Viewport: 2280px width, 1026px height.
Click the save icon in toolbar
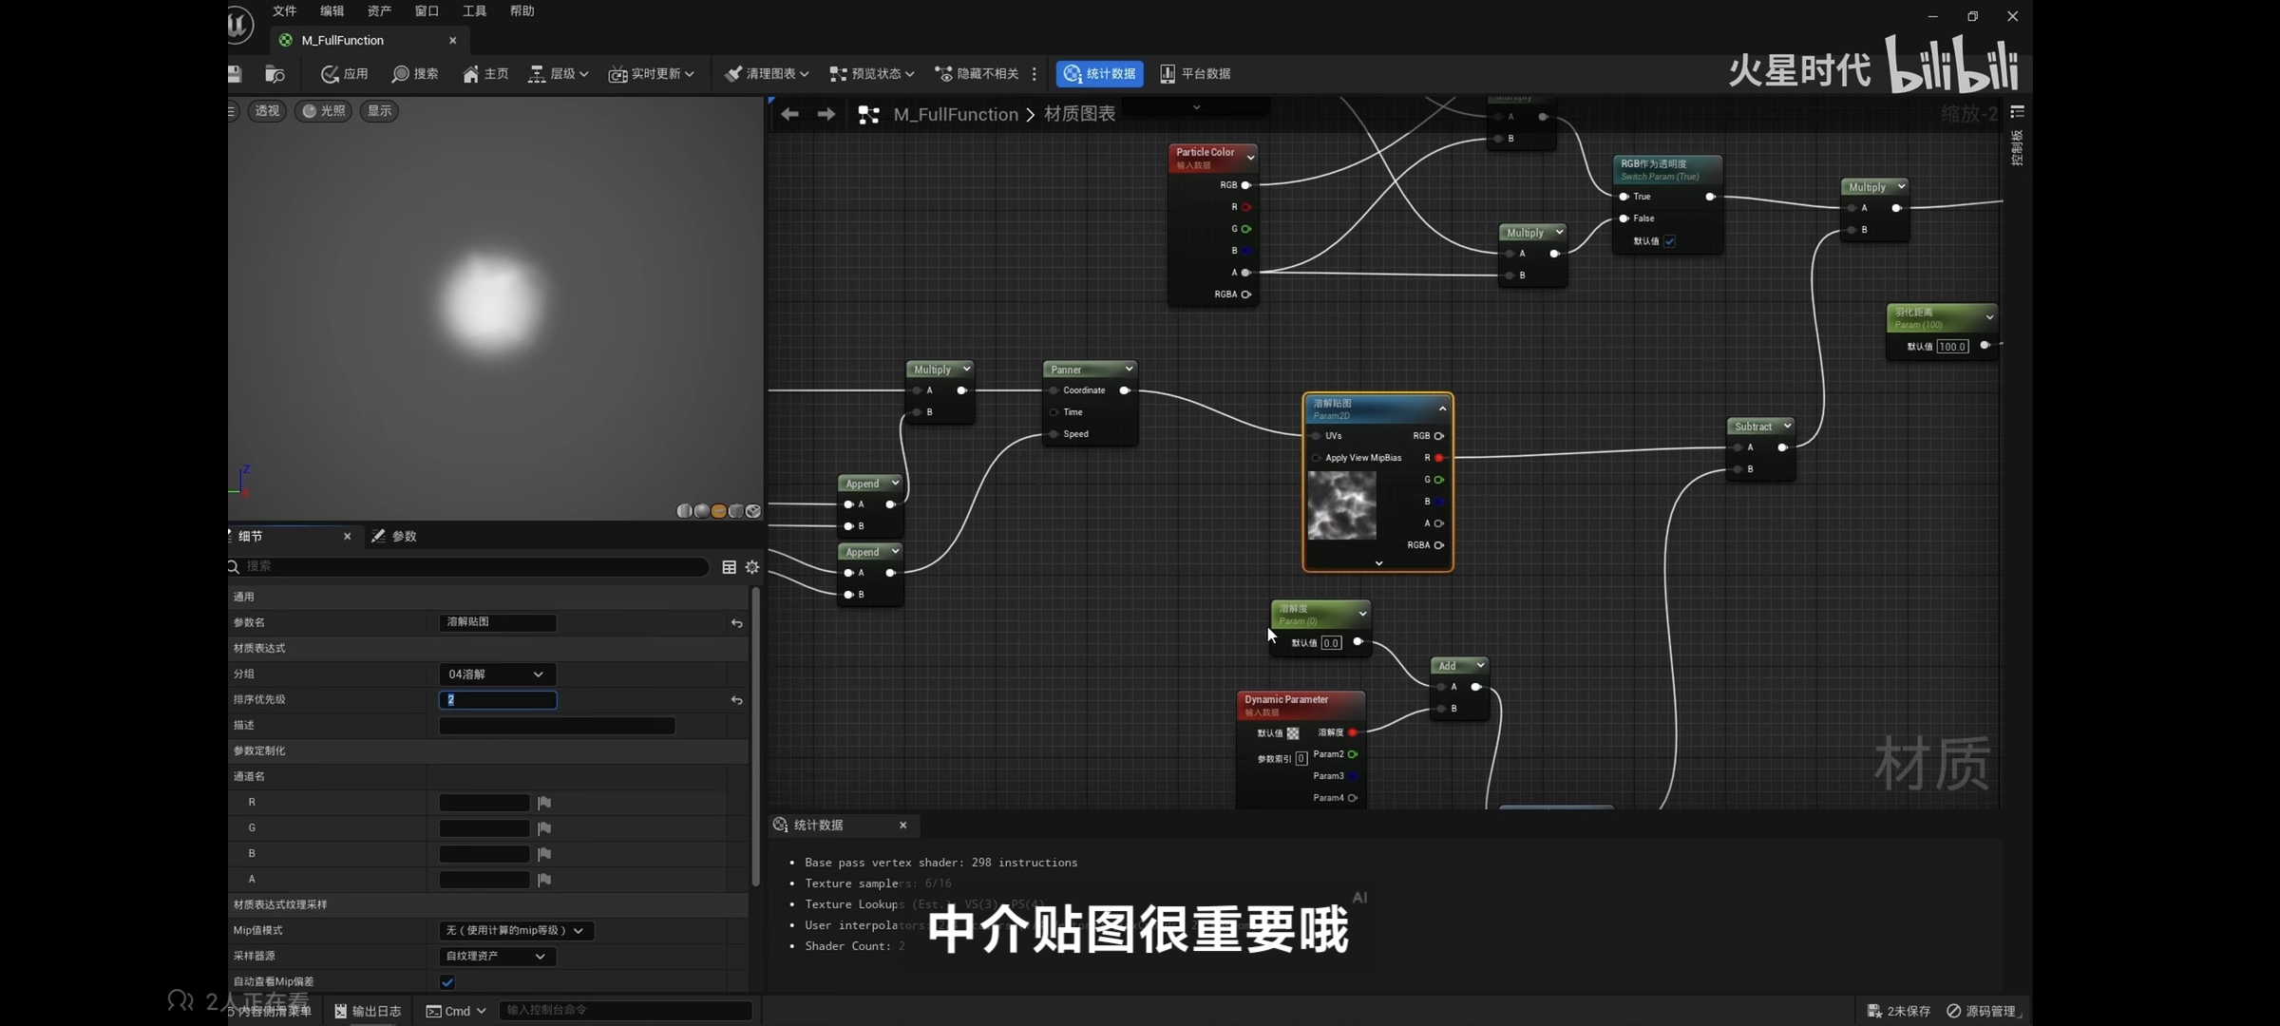(235, 74)
